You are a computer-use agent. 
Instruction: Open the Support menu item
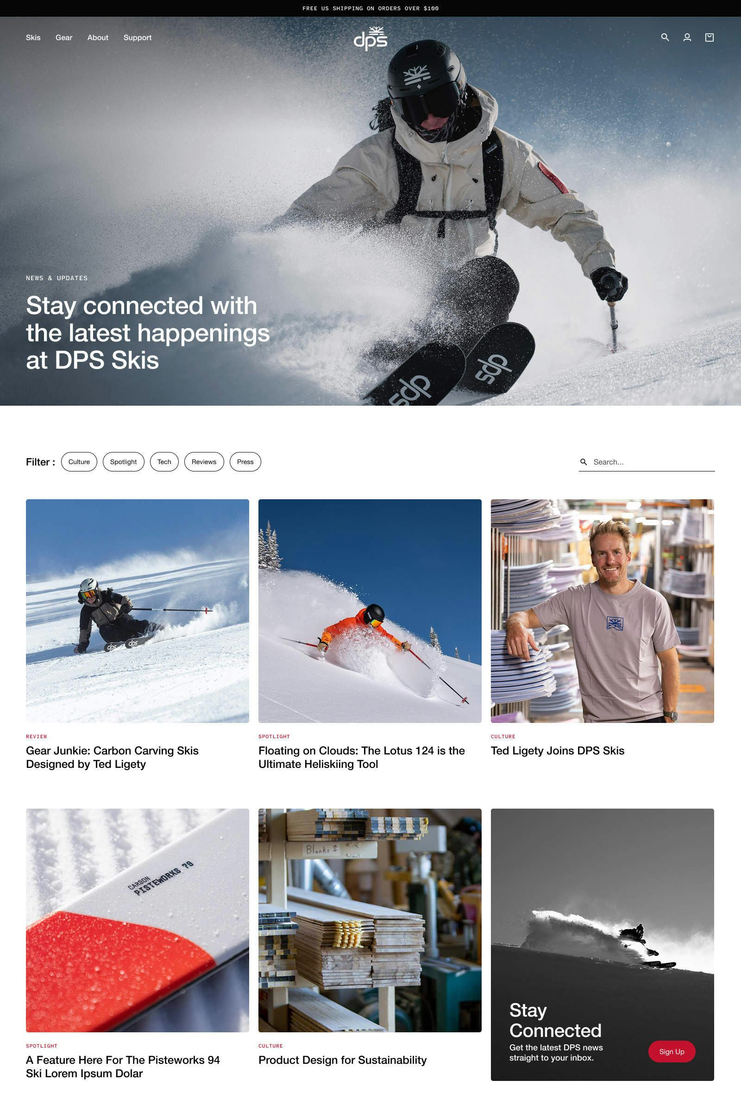click(x=138, y=38)
